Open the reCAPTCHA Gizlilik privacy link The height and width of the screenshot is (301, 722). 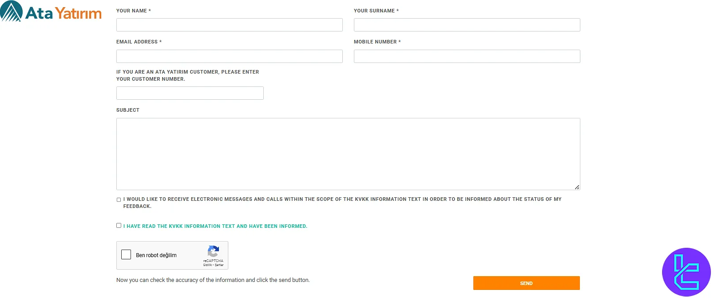pyautogui.click(x=208, y=264)
